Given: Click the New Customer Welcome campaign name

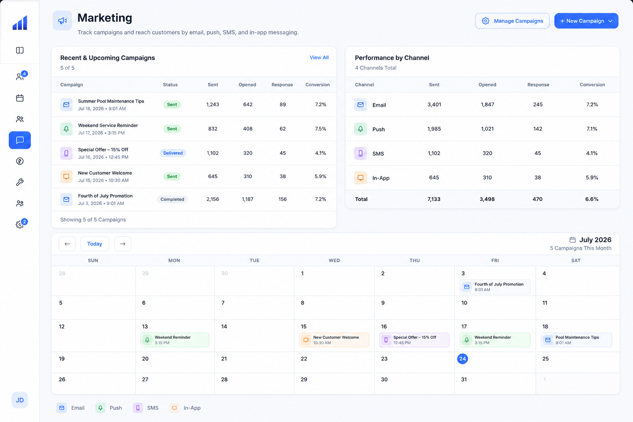Looking at the screenshot, I should [x=105, y=173].
